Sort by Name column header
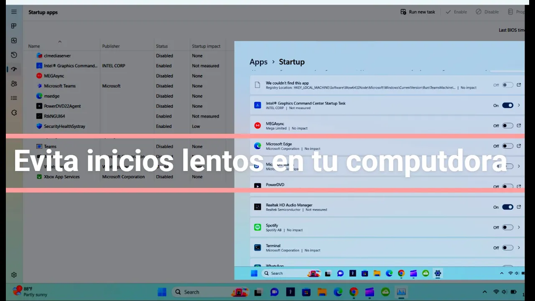535x301 pixels. pyautogui.click(x=34, y=46)
